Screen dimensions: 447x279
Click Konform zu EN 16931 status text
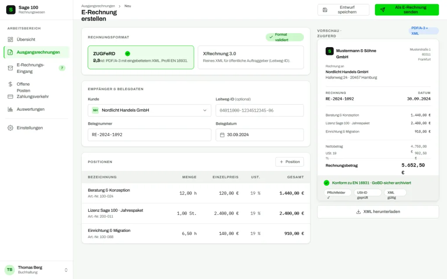pyautogui.click(x=371, y=183)
